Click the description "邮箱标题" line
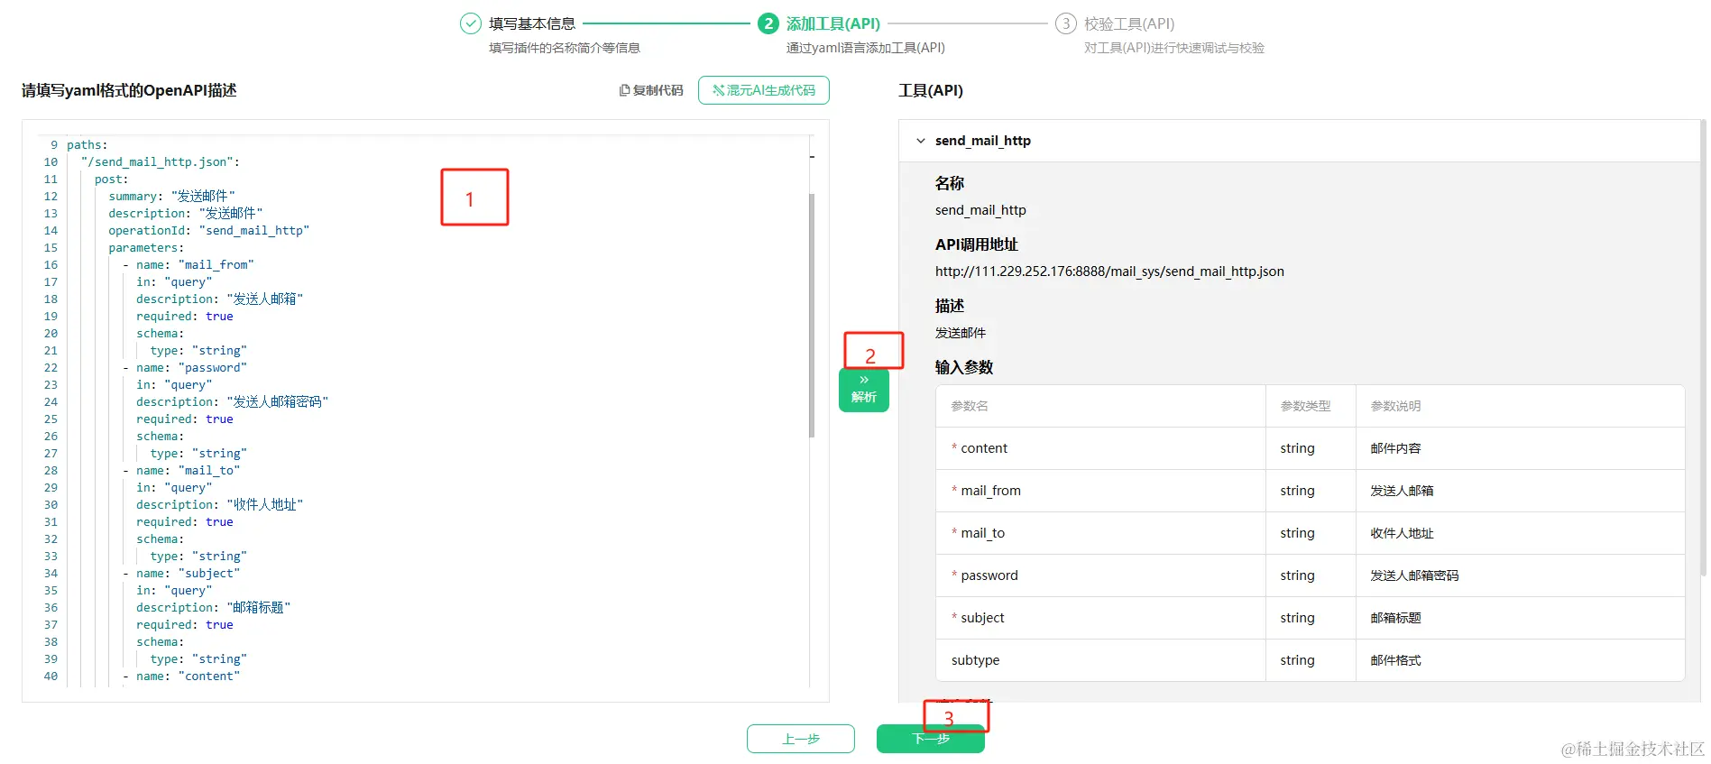Viewport: 1711px width, 764px height. 213,607
